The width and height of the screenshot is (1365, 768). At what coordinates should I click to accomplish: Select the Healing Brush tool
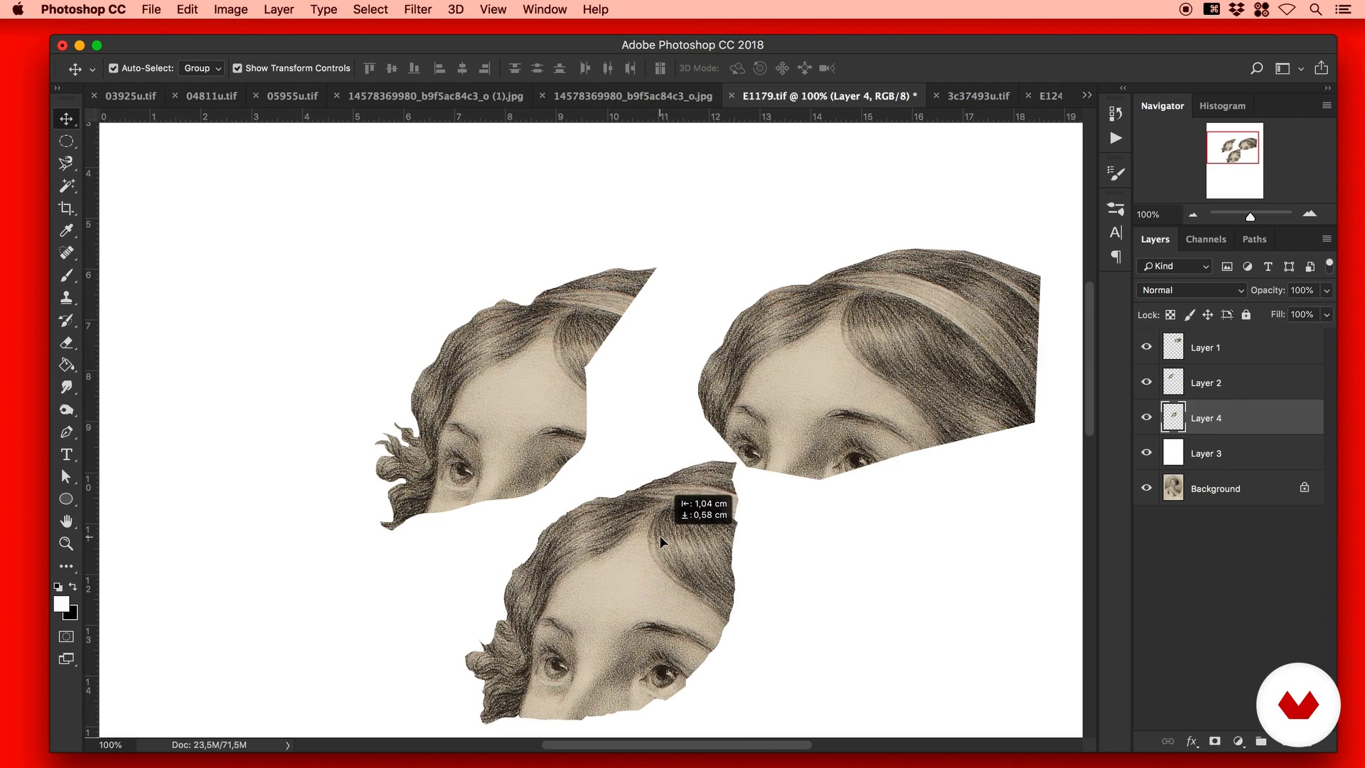click(x=66, y=253)
